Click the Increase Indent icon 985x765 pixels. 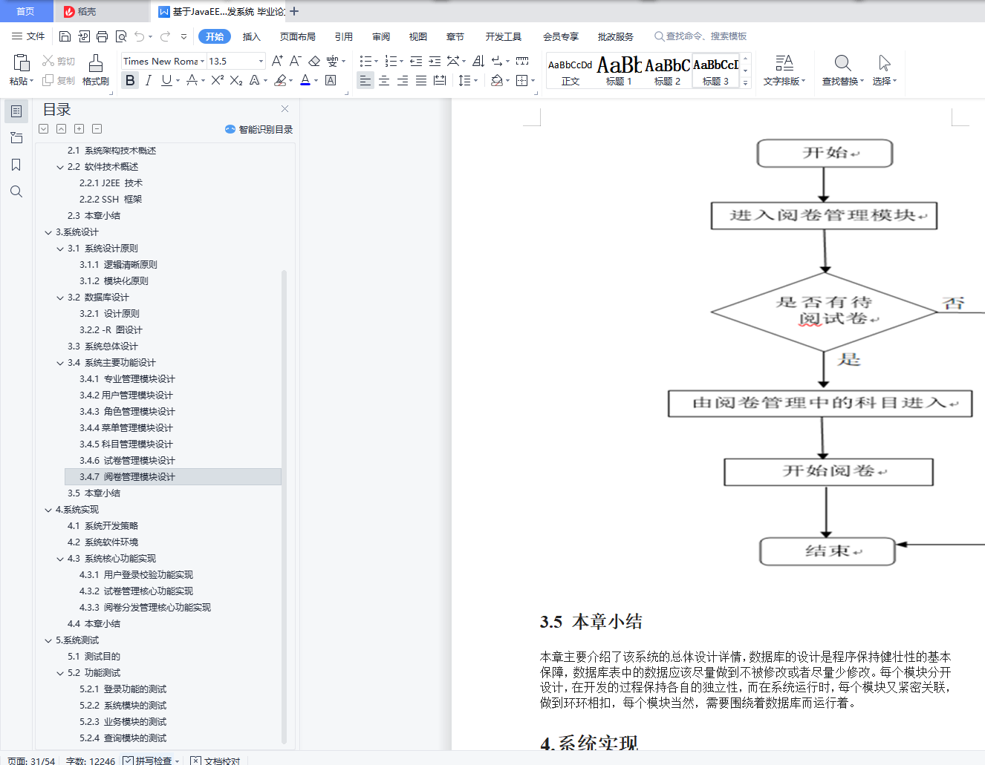point(435,61)
